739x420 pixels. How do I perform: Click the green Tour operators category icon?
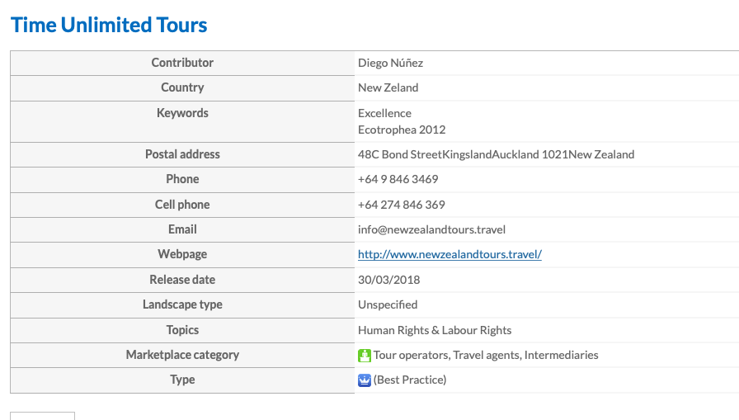(x=365, y=356)
